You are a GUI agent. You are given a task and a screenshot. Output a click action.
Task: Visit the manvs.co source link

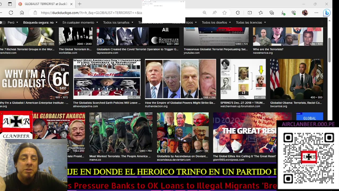pos(95,160)
